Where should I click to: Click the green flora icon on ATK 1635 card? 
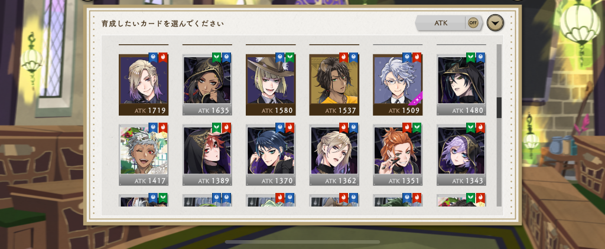(x=216, y=58)
